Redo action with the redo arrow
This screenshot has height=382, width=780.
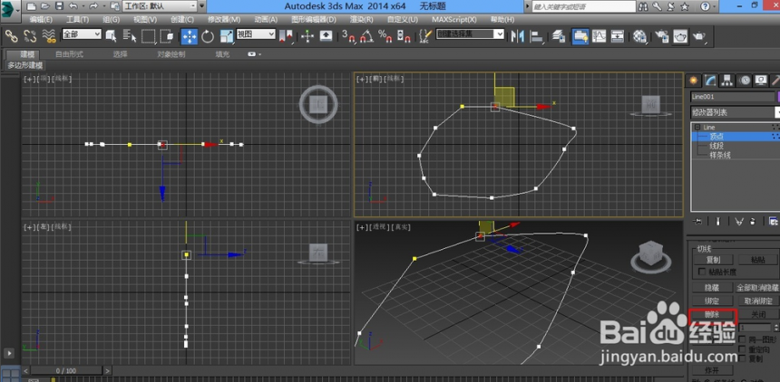pyautogui.click(x=94, y=6)
